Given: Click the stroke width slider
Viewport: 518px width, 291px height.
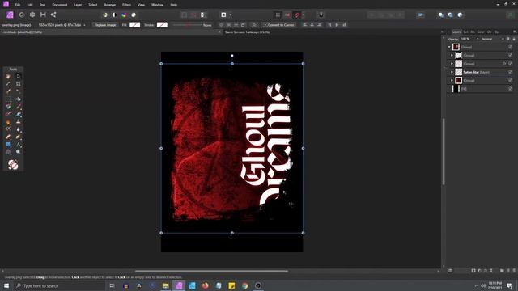Looking at the screenshot, I should tap(187, 25).
